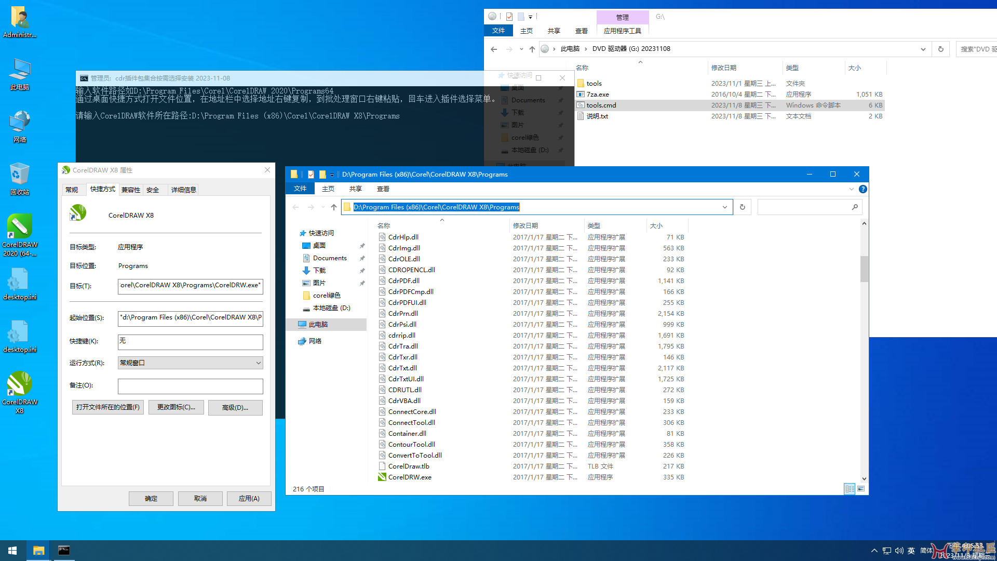Open File Explorer from the taskbar
997x561 pixels.
[38, 551]
